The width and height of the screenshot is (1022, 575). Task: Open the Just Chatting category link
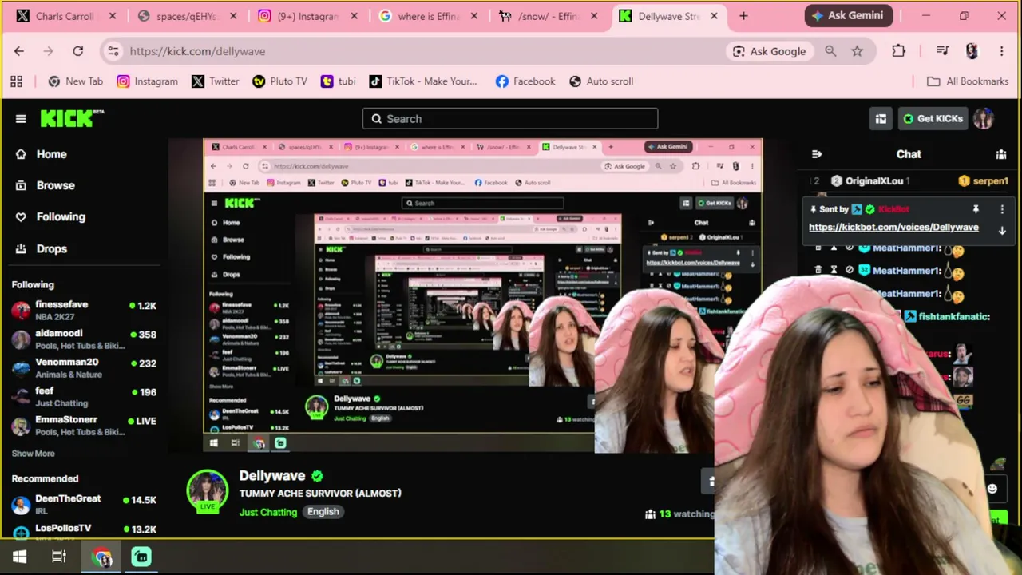268,512
